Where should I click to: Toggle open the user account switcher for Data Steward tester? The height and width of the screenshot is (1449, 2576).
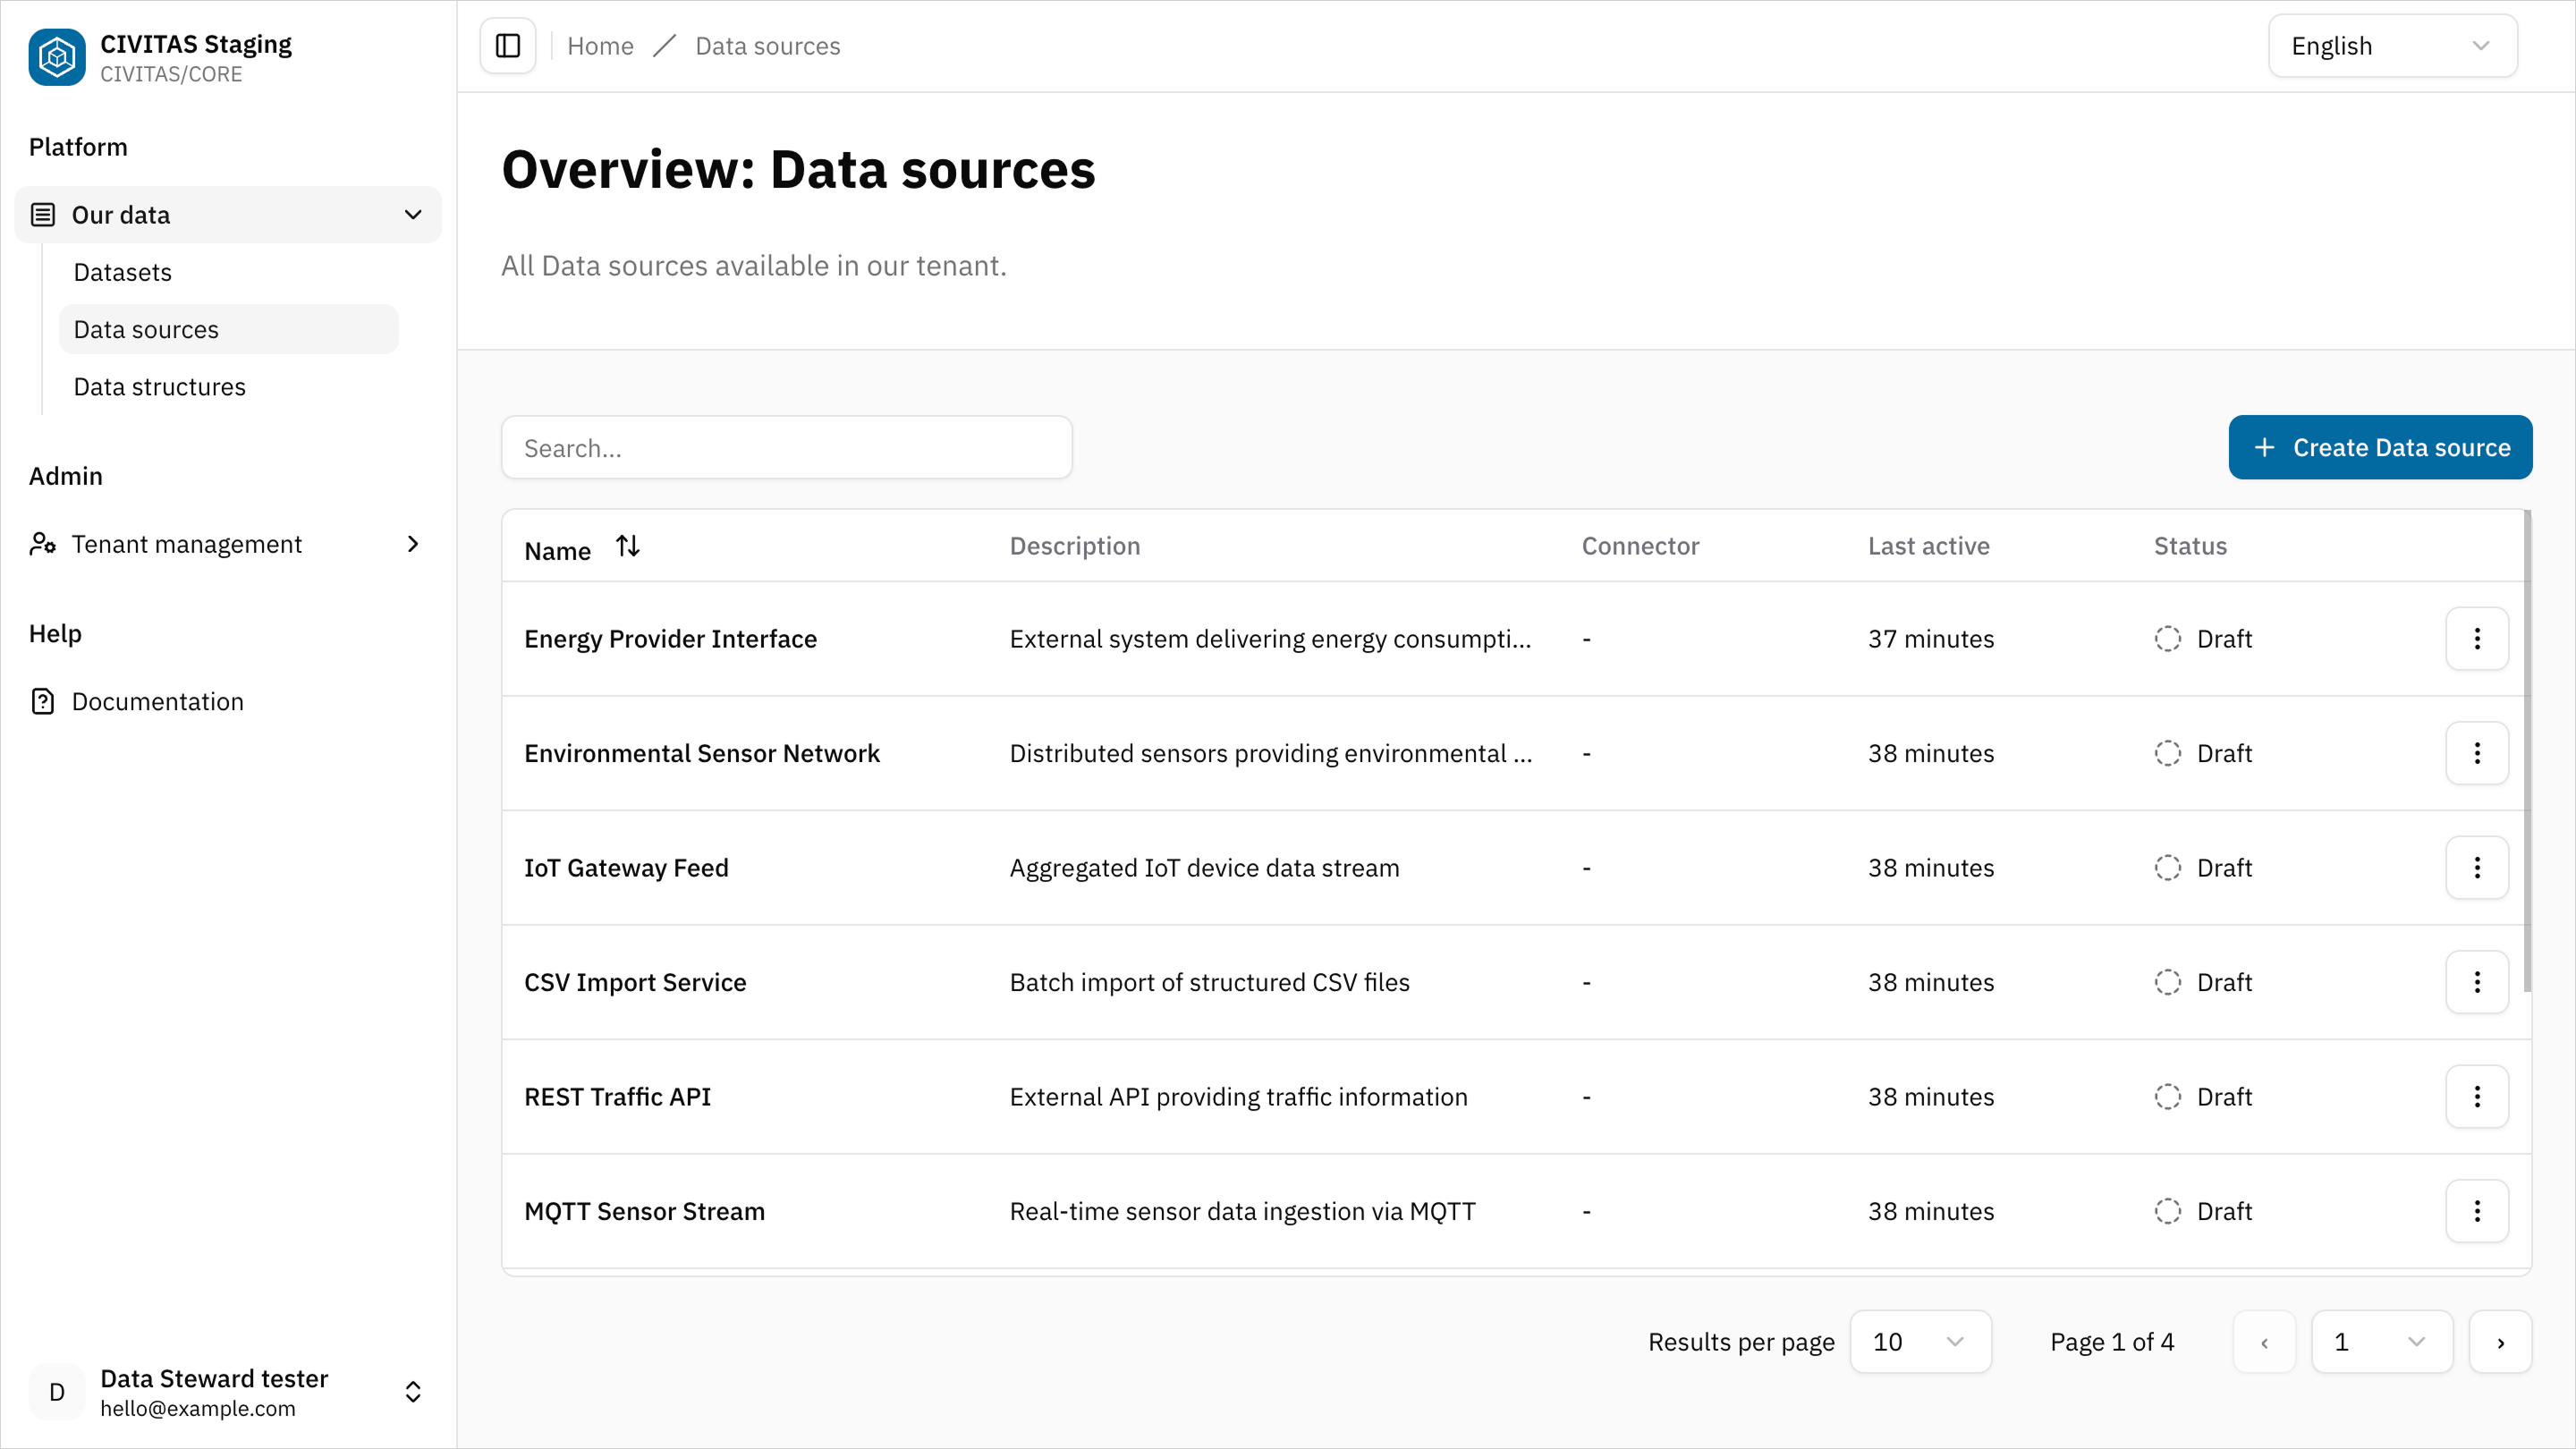pos(413,1391)
